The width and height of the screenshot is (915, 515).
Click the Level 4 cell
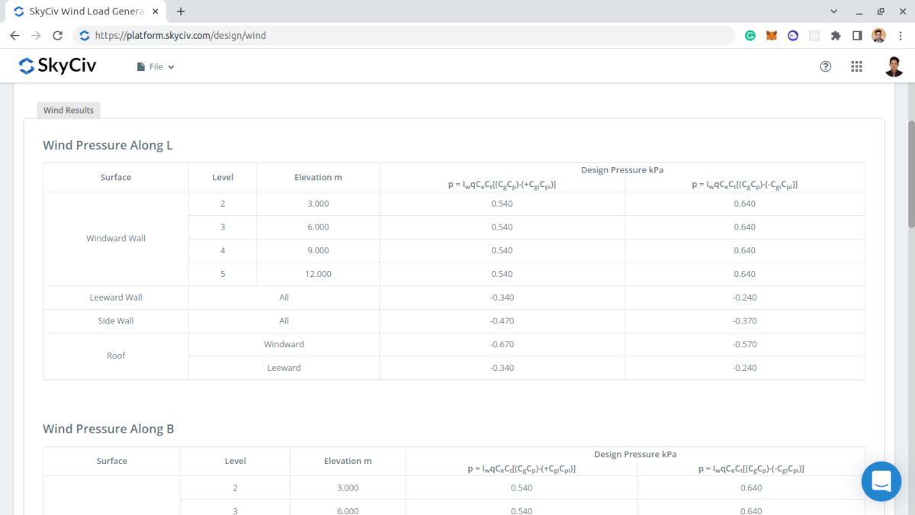pos(223,250)
